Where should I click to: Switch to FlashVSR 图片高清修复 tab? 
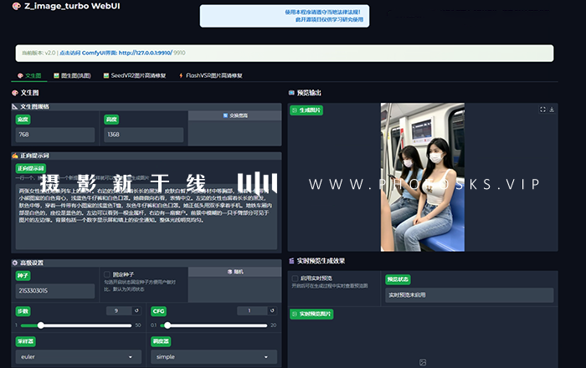click(209, 75)
